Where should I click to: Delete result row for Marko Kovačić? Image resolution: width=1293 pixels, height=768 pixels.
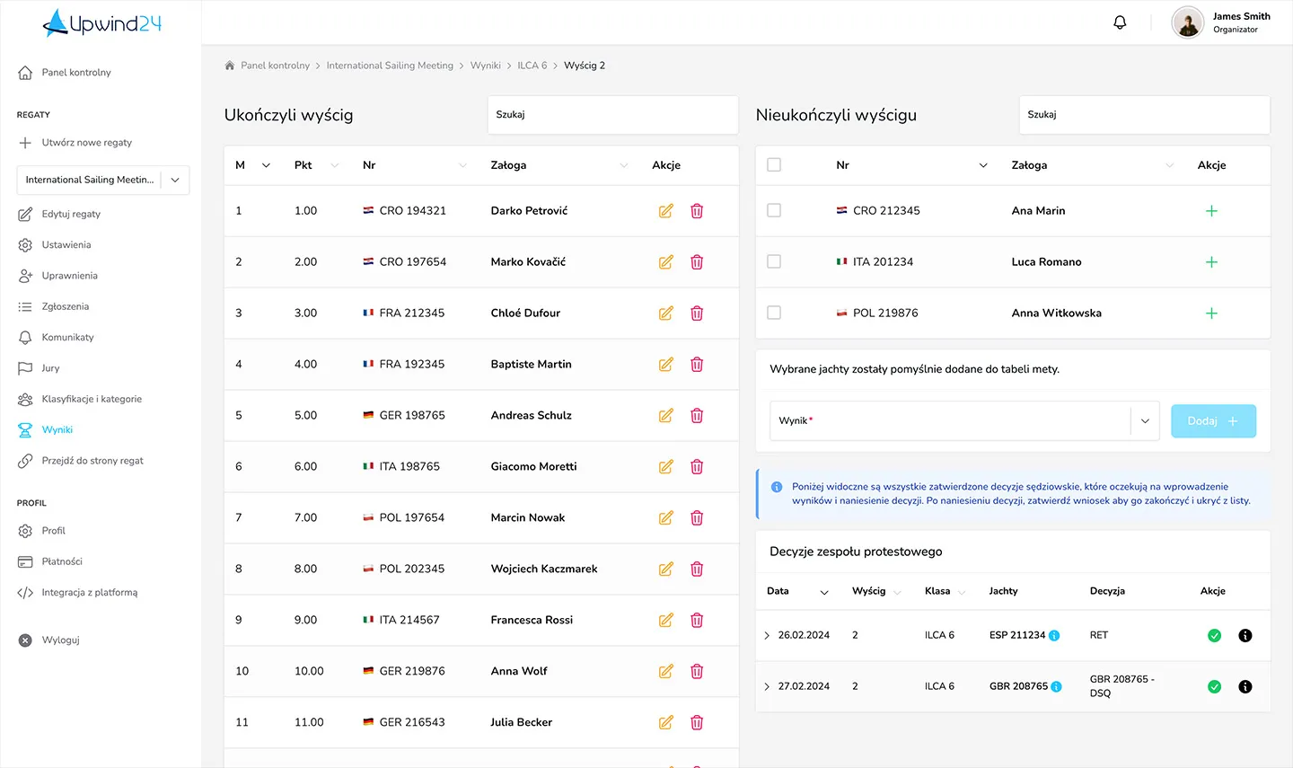point(697,262)
